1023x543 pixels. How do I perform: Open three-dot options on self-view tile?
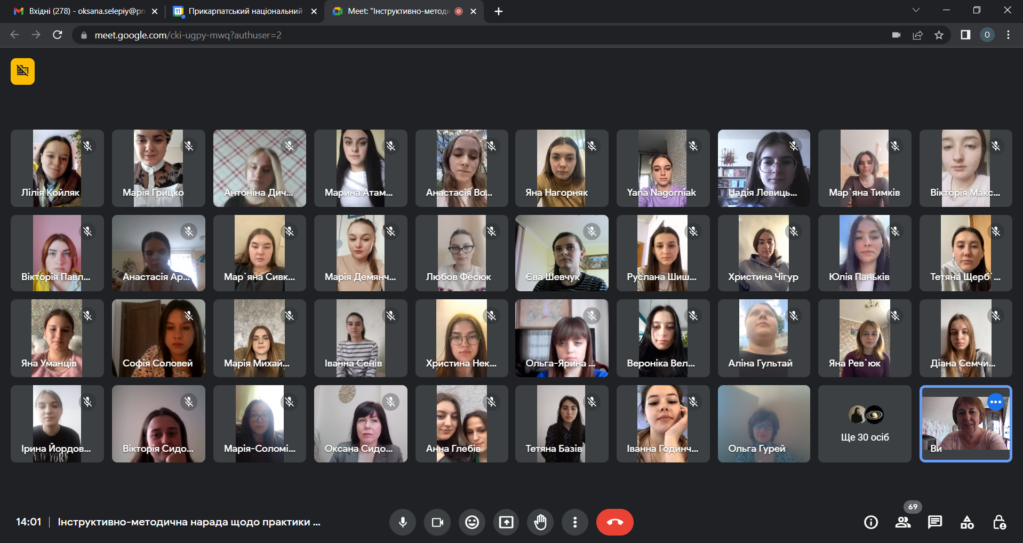click(x=995, y=402)
